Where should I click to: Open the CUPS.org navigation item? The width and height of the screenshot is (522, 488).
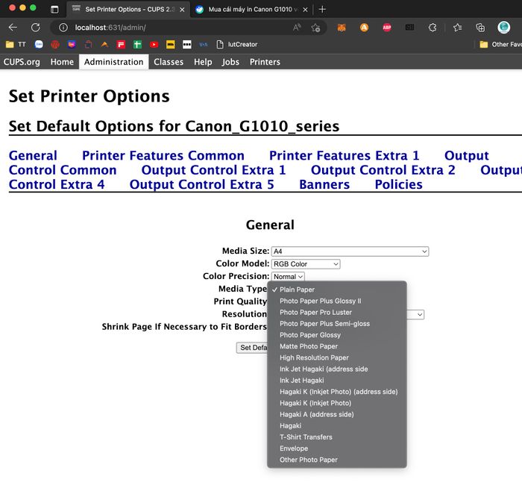(22, 62)
